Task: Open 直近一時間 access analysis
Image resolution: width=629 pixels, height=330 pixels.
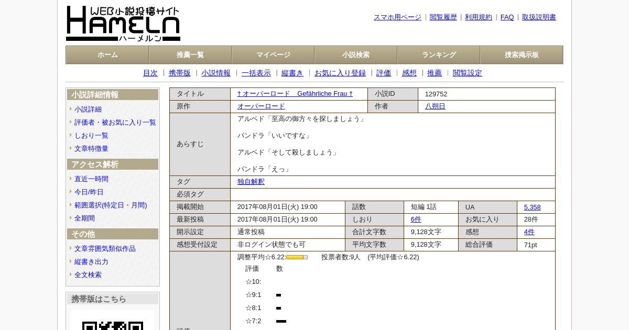Action: [x=91, y=179]
